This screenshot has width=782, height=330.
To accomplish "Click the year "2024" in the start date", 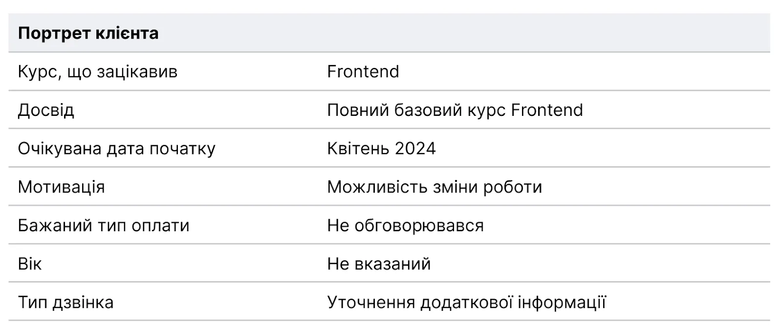I will (x=415, y=149).
